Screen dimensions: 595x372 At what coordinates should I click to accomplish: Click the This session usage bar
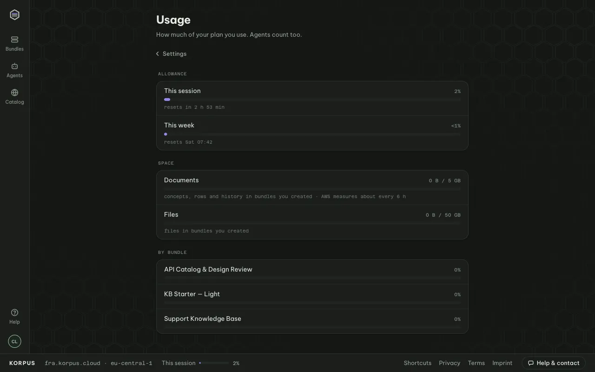312,100
